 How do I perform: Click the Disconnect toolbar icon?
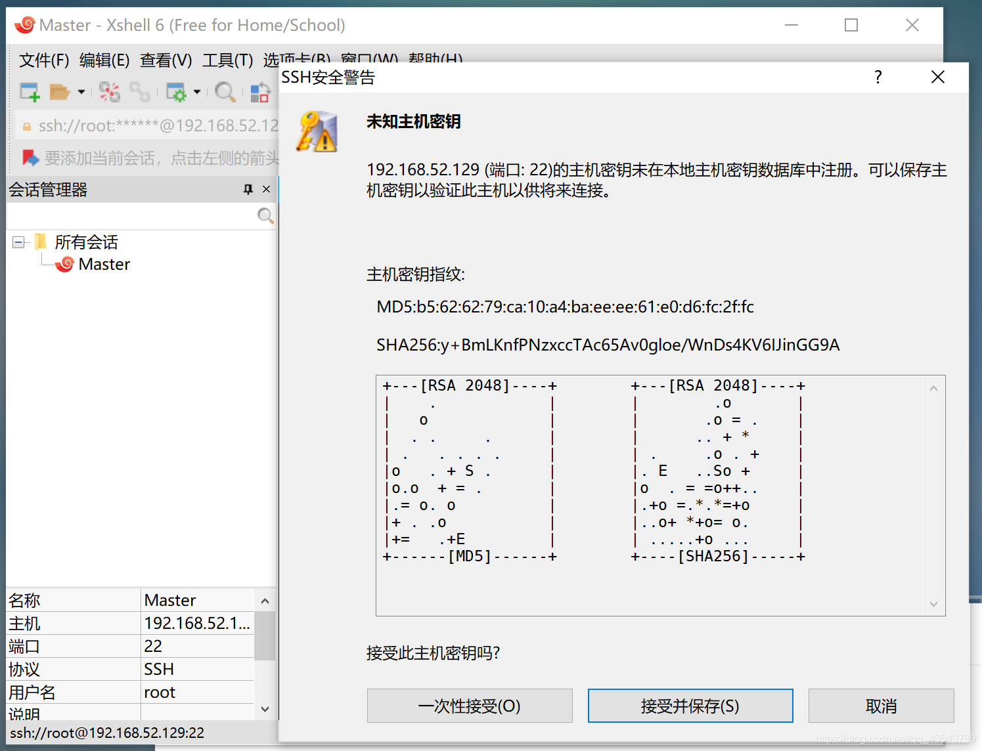(110, 92)
